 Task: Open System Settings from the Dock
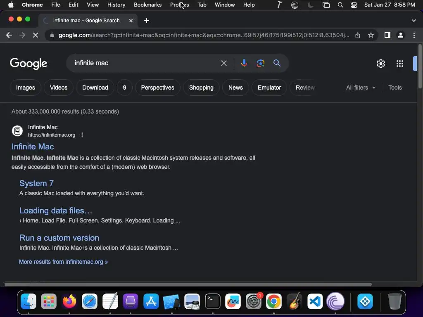(x=254, y=301)
